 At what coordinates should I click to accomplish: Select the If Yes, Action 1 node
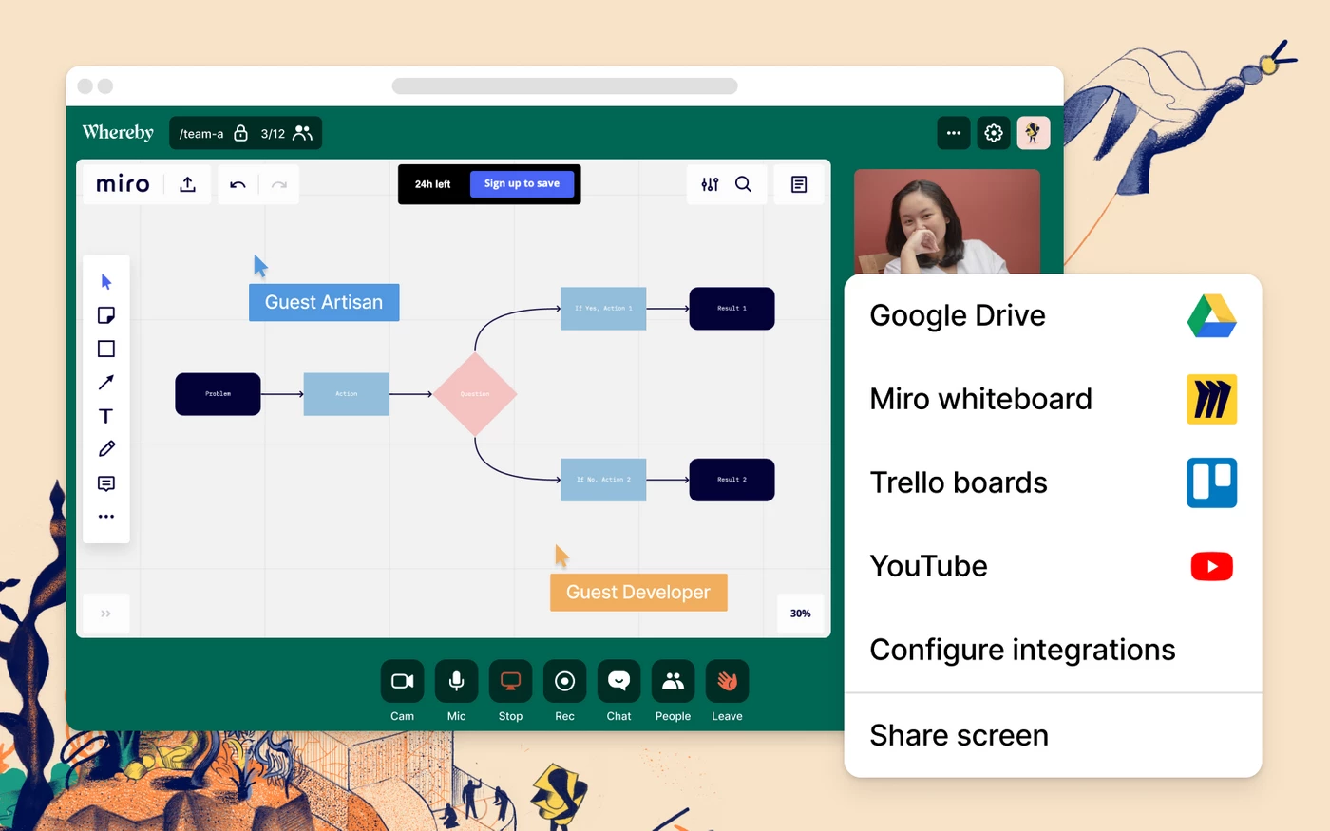tap(603, 309)
